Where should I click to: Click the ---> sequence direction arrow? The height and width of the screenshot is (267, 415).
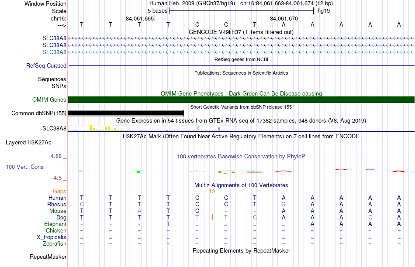tap(62, 25)
